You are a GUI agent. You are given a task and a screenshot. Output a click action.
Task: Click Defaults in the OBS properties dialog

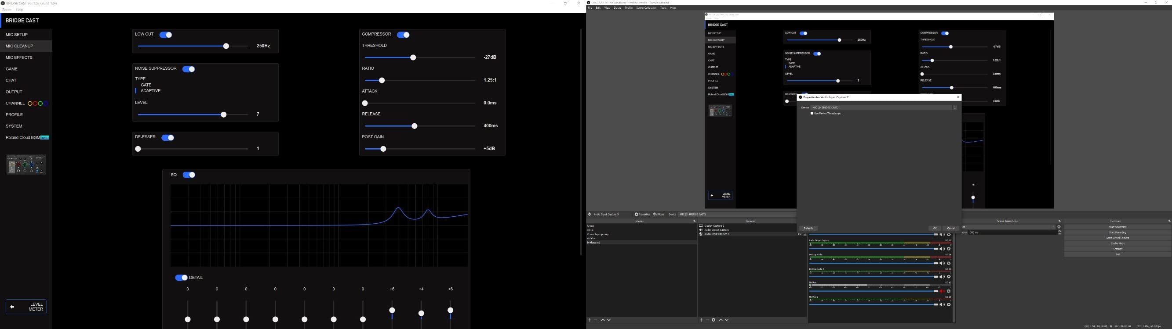click(x=808, y=228)
